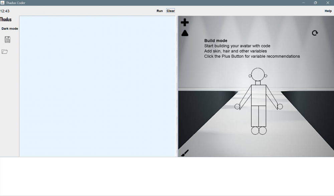334x196 pixels.
Task: Open a file with the folder icon
Action: tap(5, 51)
